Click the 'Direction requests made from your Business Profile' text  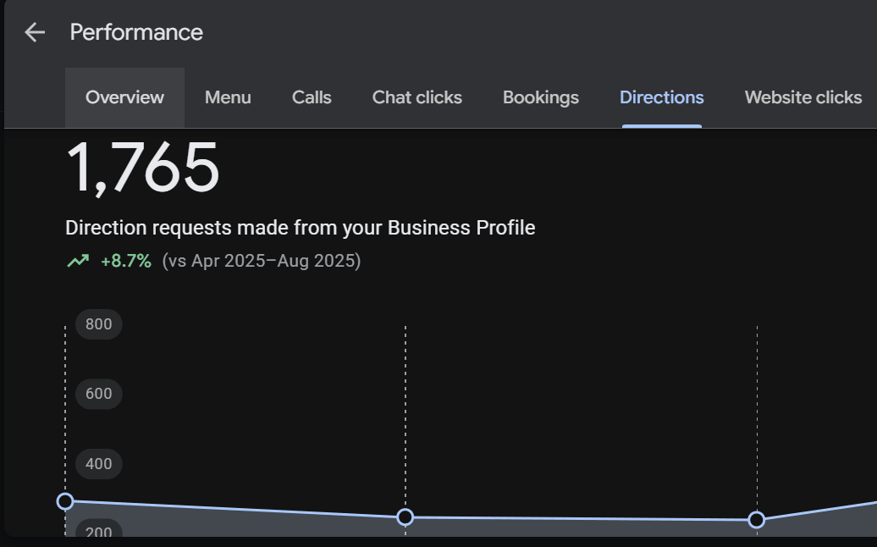(301, 228)
